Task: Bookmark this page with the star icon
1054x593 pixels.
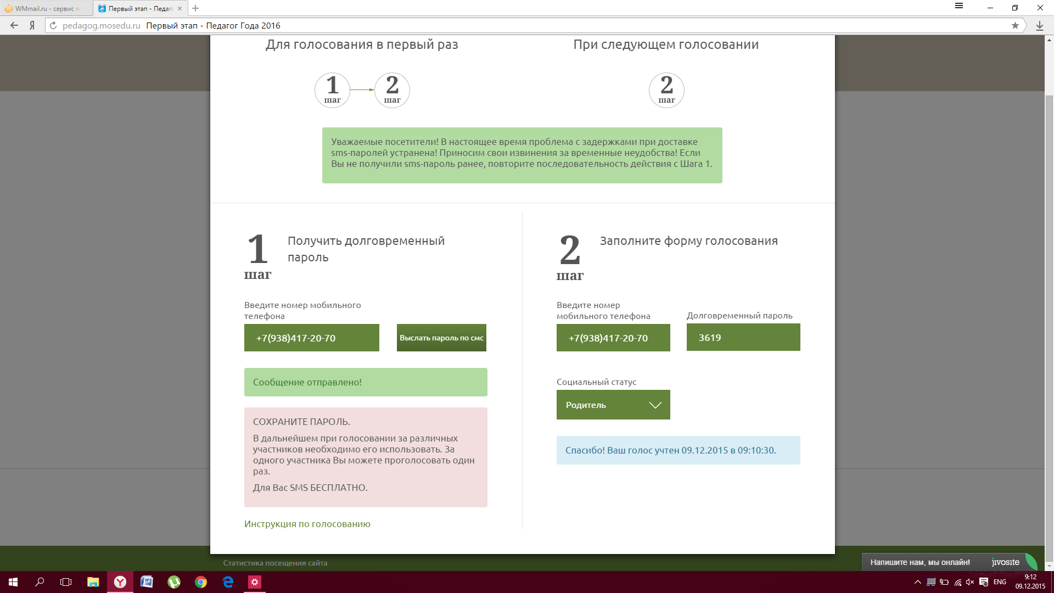Action: click(x=1015, y=25)
